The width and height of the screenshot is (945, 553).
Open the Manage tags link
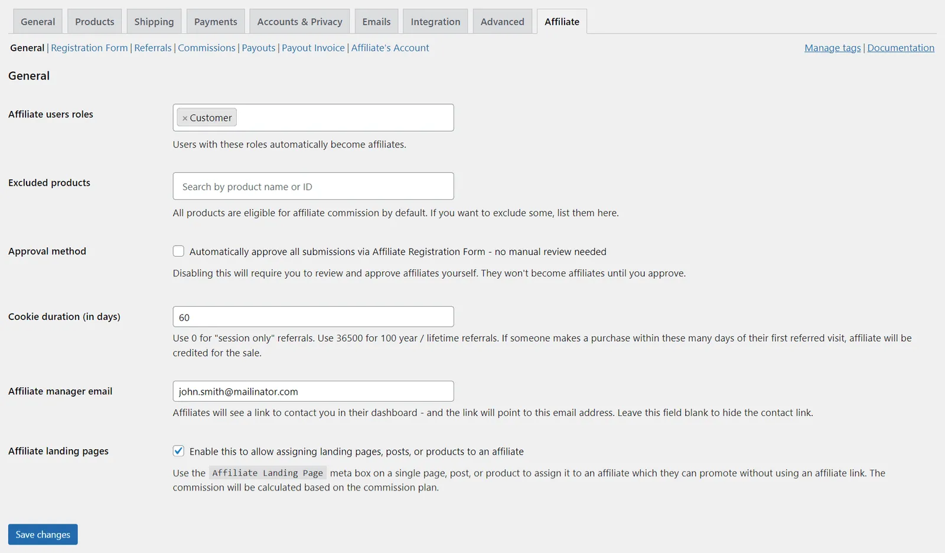(833, 48)
